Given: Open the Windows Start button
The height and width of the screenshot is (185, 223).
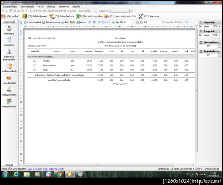Looking at the screenshot, I should 5,174.
